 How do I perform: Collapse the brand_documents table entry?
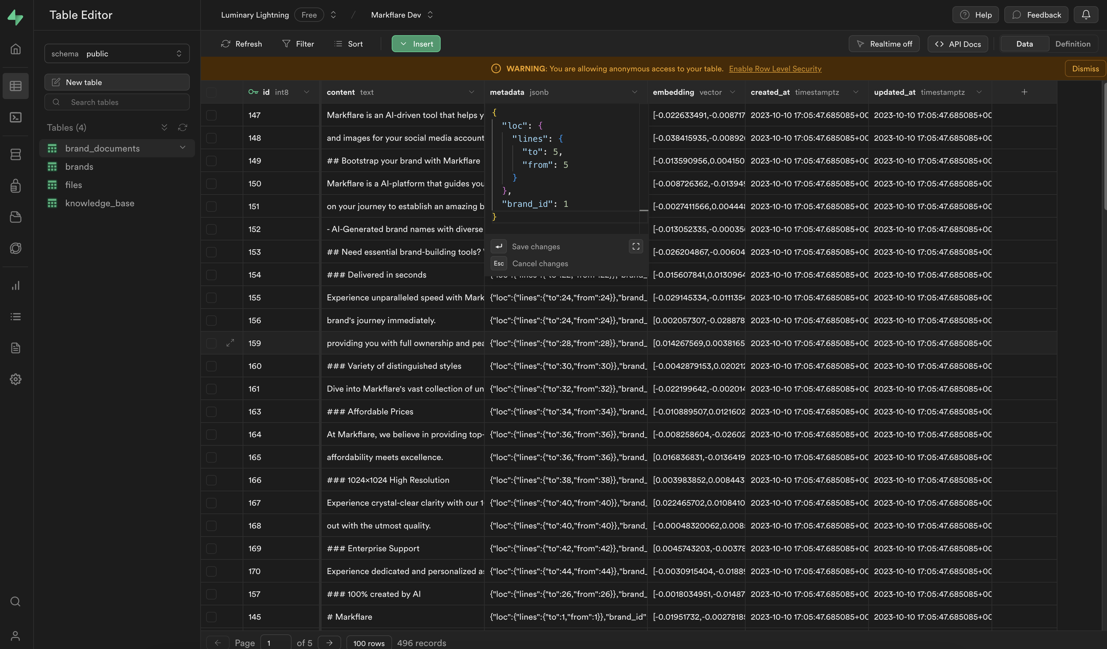point(183,148)
